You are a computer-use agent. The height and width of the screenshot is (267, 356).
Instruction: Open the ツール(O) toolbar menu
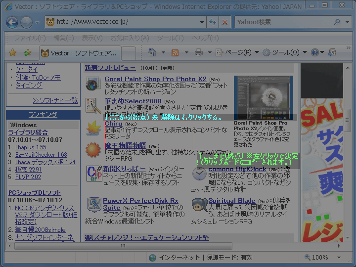[x=285, y=53]
